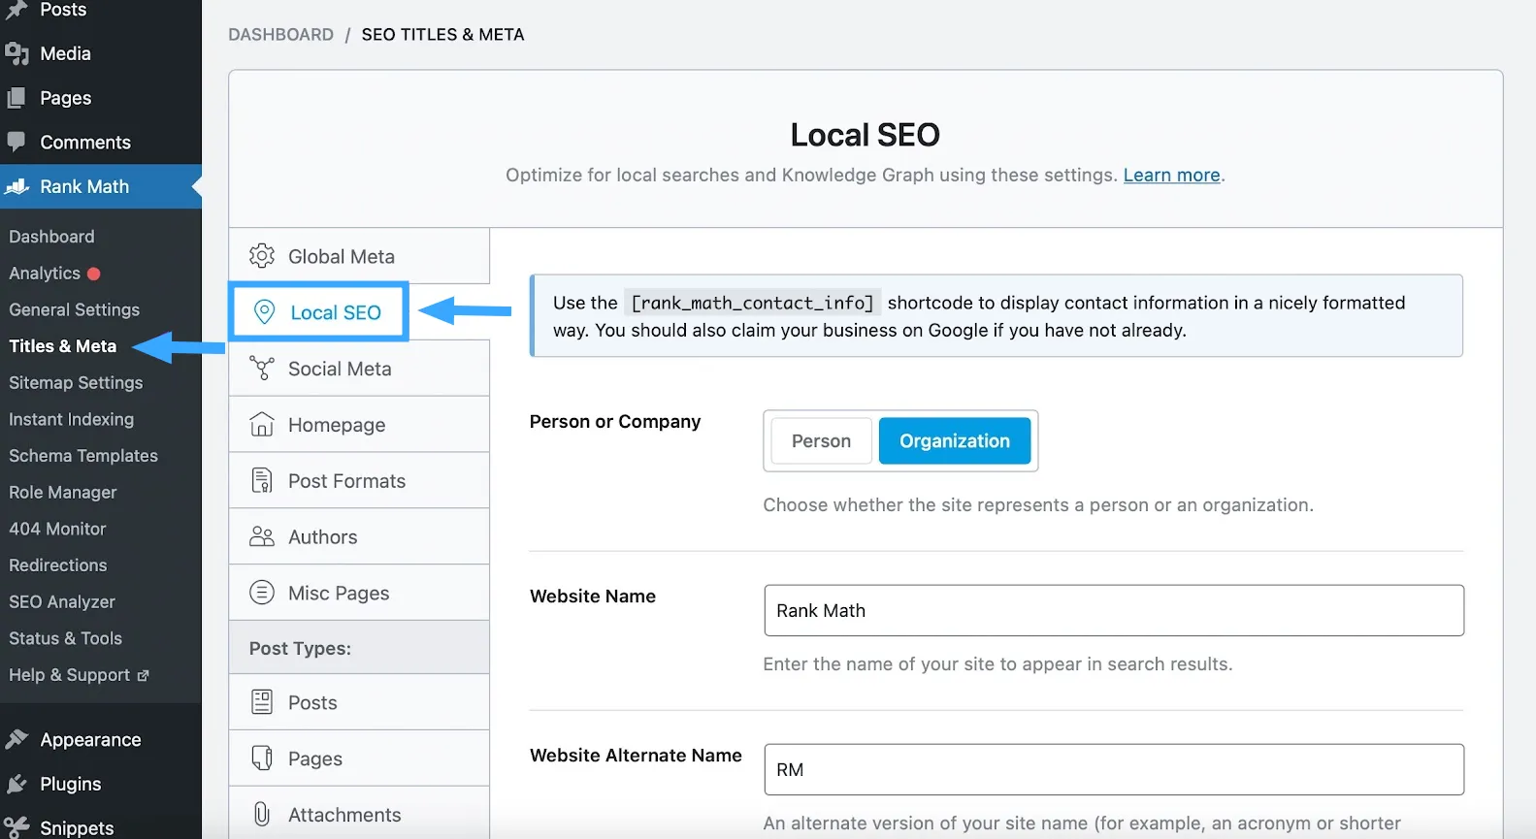The height and width of the screenshot is (839, 1536).
Task: Click the Comments bubble icon
Action: point(16,142)
